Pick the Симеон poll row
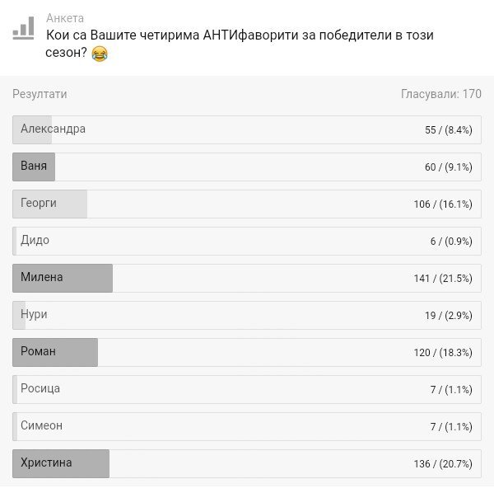494x493 pixels. (247, 426)
